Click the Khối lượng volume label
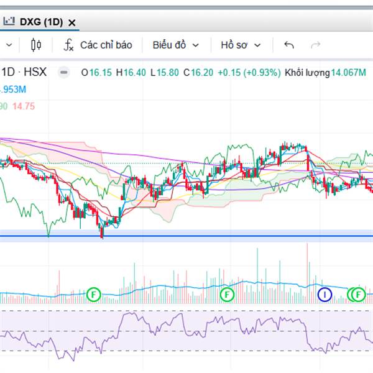373x373 pixels. click(x=306, y=73)
